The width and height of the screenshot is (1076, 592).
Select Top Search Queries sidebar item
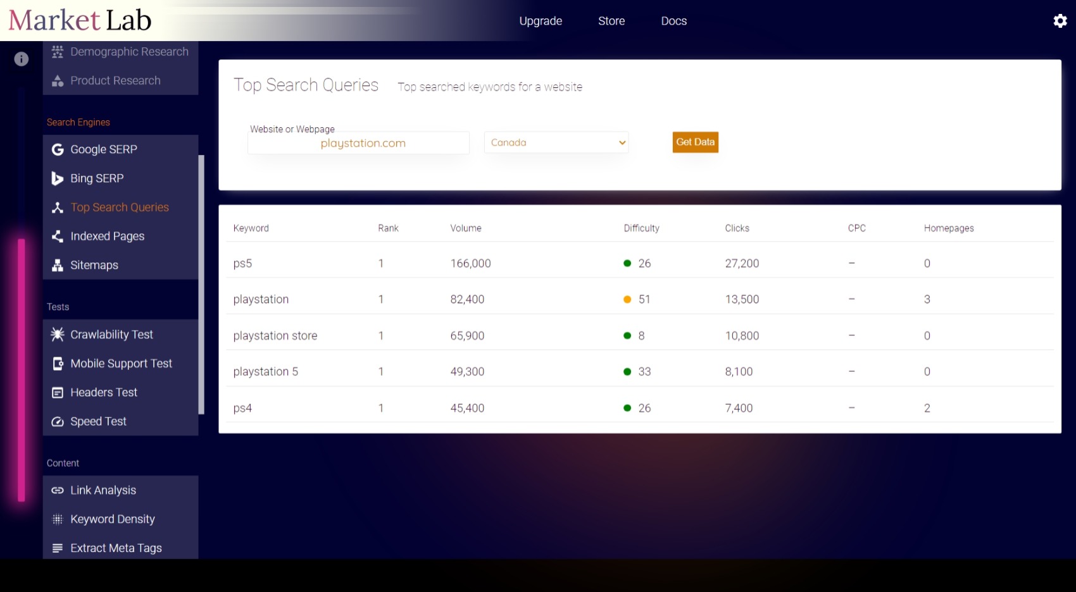point(120,207)
